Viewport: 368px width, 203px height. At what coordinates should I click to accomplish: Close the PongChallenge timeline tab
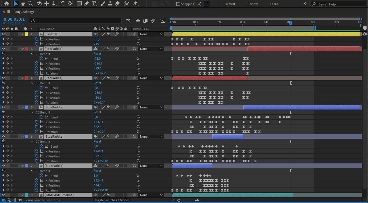coord(4,12)
